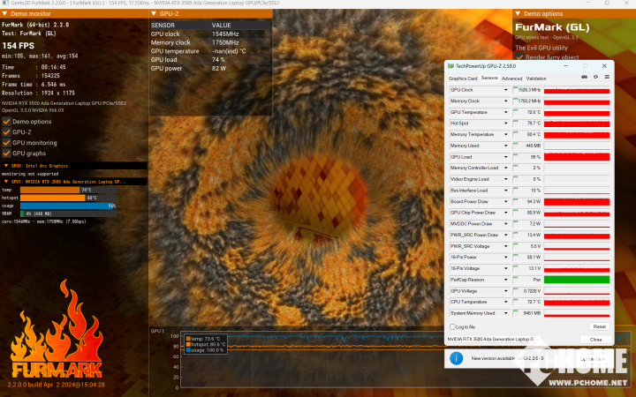636x397 pixels.
Task: Click the GPU-Z refresh icon
Action: pyautogui.click(x=595, y=78)
